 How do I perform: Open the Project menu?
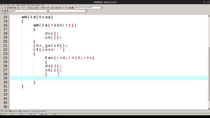coord(18,5)
